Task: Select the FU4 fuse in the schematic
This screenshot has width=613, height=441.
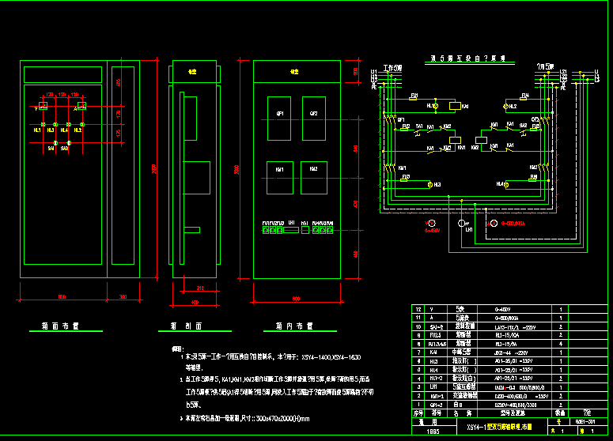Action: (x=523, y=99)
